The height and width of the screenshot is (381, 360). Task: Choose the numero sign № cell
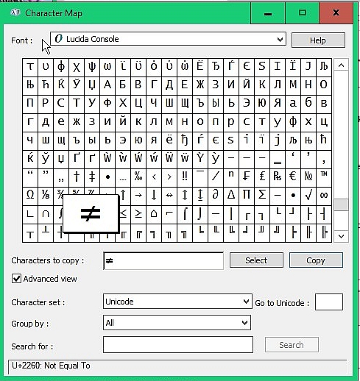(308, 177)
